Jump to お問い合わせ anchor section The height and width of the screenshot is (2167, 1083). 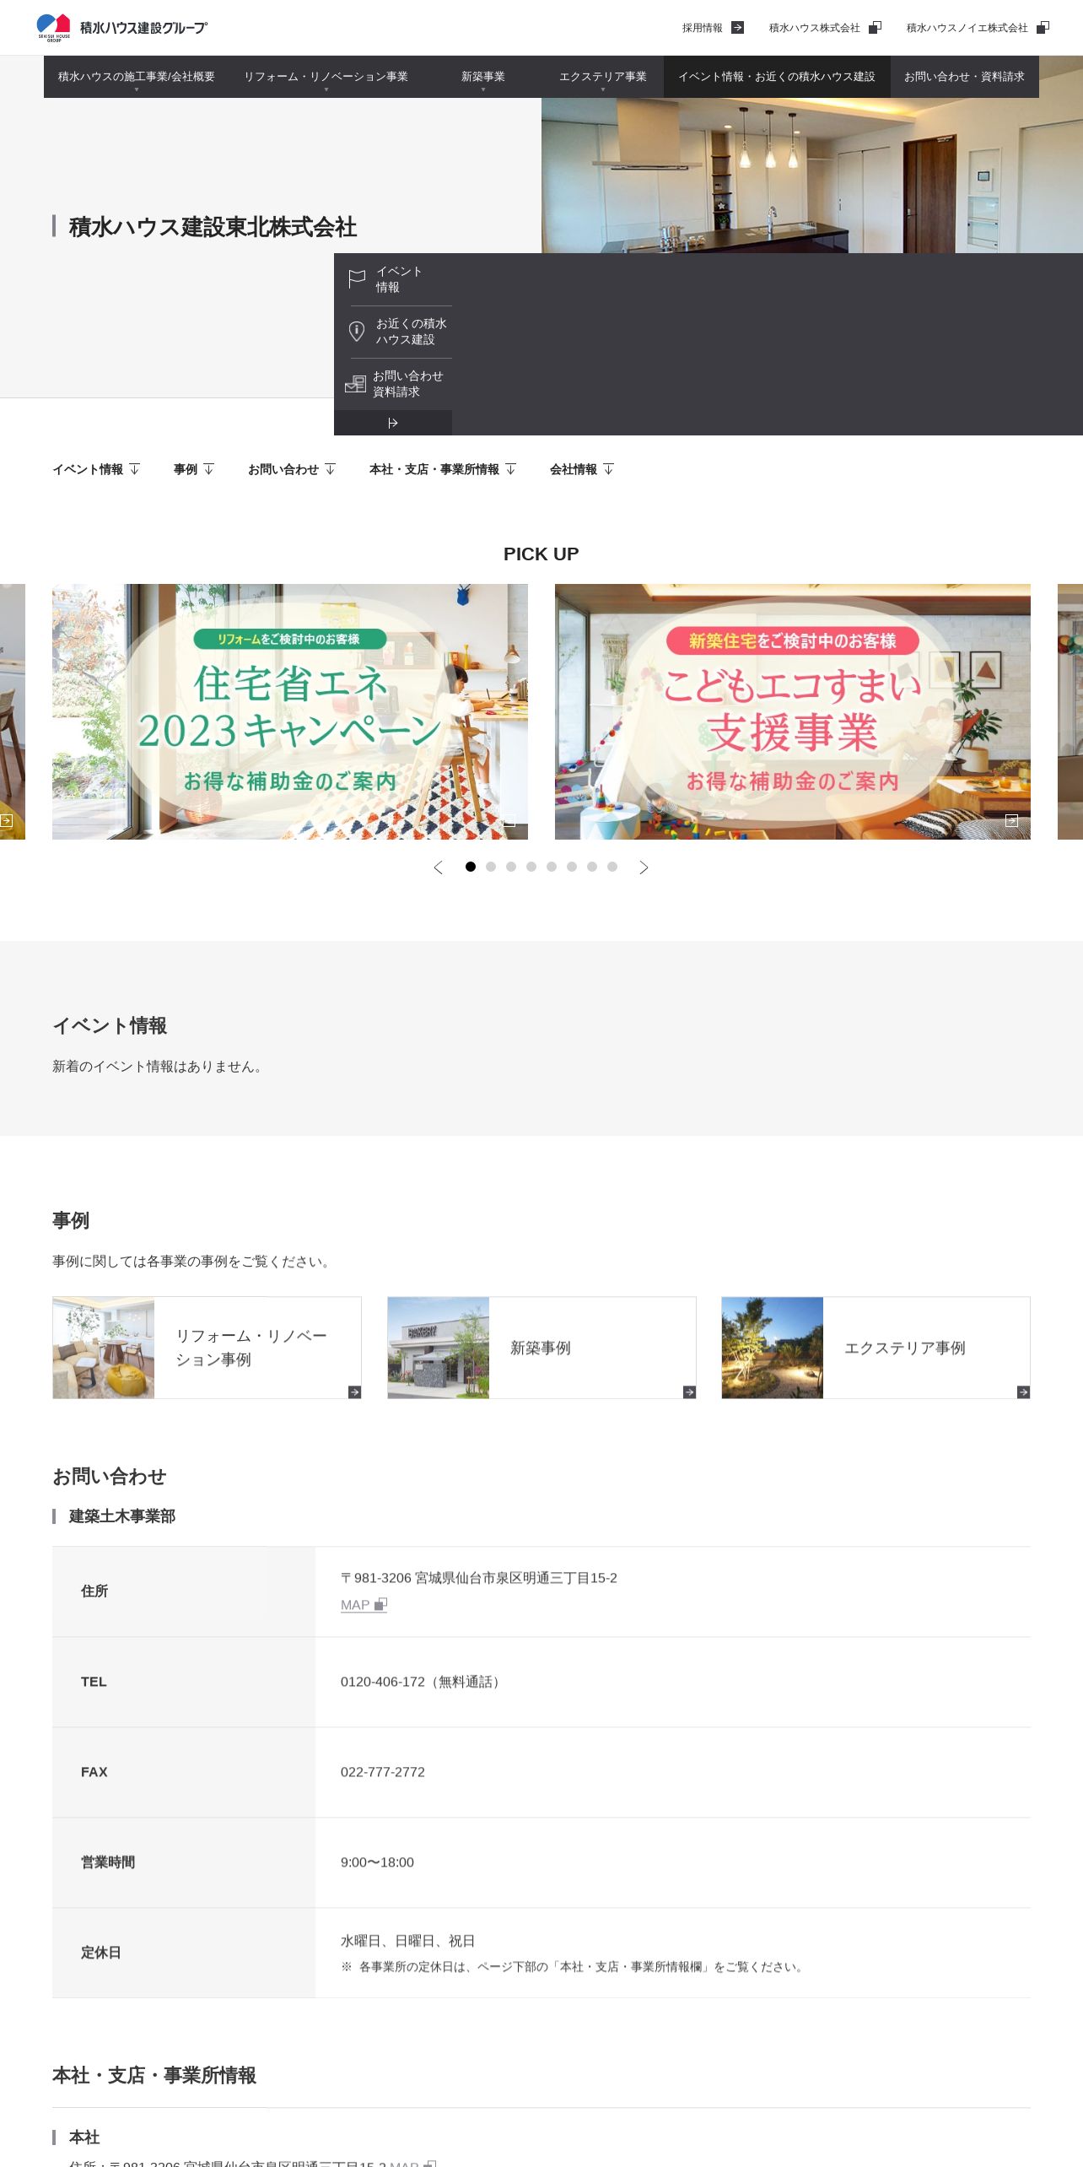292,469
